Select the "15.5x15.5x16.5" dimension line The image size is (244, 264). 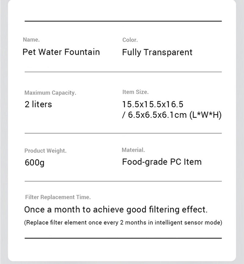pos(152,104)
